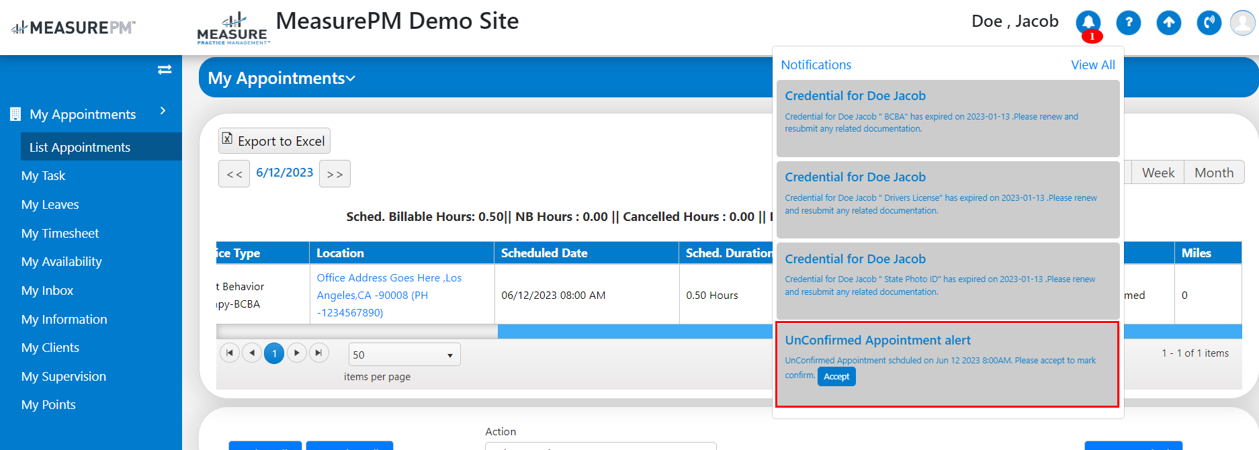Open the user profile avatar
Screen dimensions: 1259x450
click(1243, 23)
